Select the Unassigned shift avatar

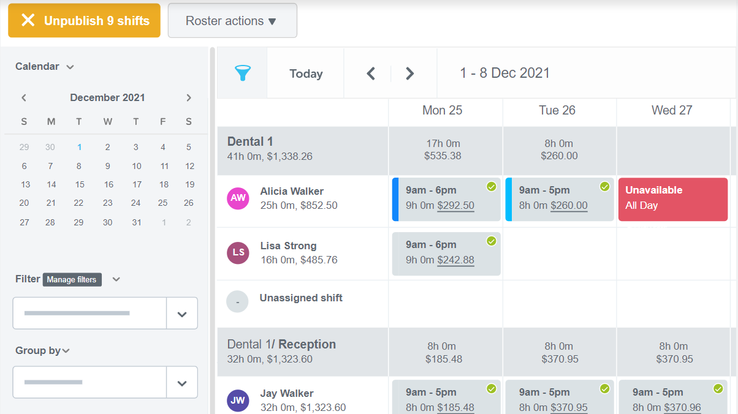(x=237, y=301)
